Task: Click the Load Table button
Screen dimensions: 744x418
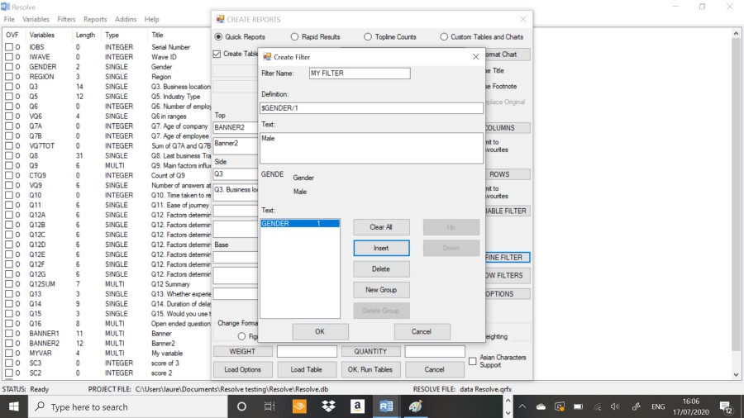Action: pos(307,369)
